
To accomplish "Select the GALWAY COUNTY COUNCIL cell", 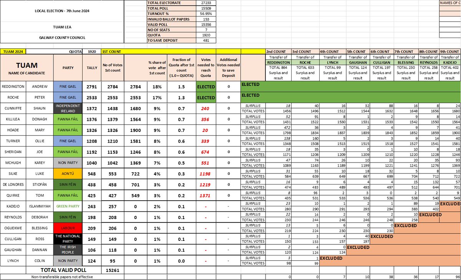I will click(x=62, y=38).
